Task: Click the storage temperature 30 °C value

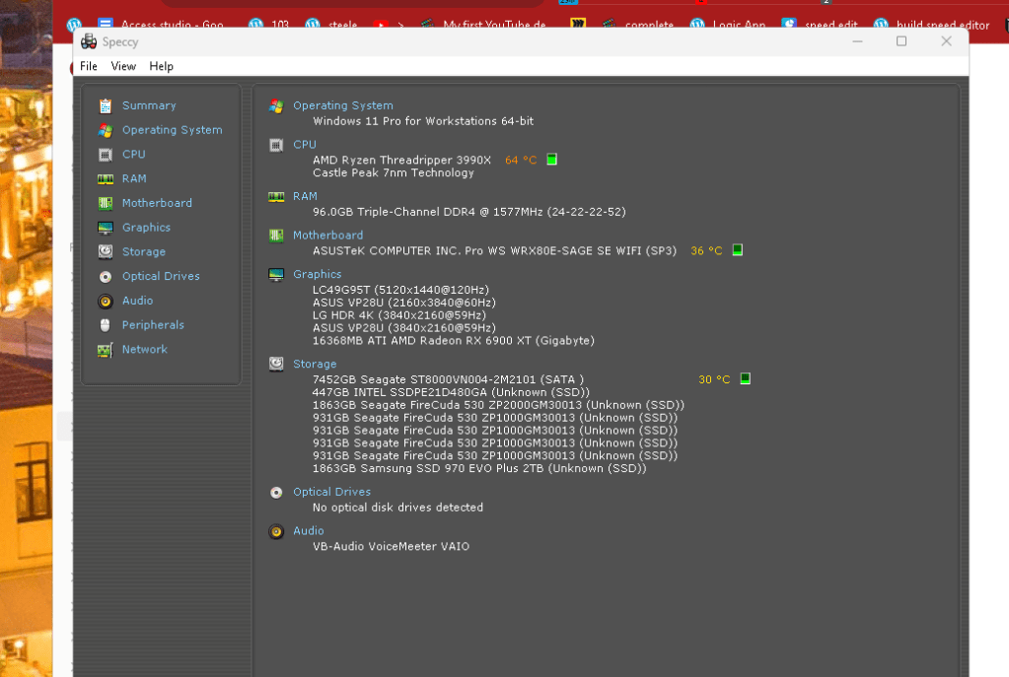Action: pos(714,379)
